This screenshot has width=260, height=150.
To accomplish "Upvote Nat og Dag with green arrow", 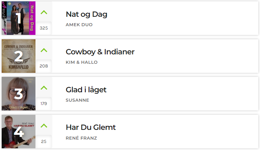I will click(44, 12).
